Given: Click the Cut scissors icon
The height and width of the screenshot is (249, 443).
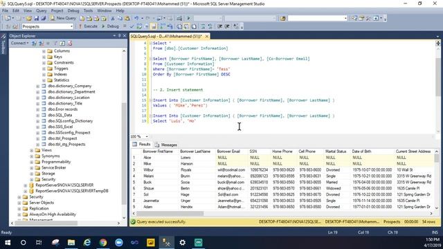Looking at the screenshot, I should (x=113, y=19).
